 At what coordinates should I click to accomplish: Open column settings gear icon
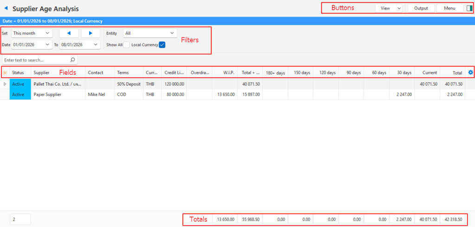(x=470, y=73)
